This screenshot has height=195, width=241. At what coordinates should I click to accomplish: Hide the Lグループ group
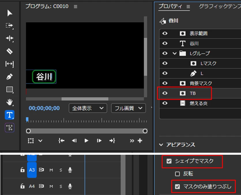tap(165, 53)
